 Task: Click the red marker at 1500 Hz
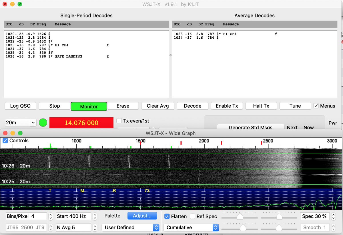pyautogui.click(x=140, y=143)
